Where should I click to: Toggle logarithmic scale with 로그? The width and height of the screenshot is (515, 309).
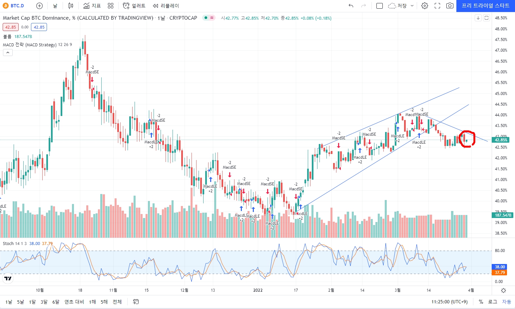(x=493, y=302)
